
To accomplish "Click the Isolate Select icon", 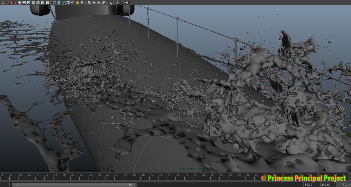I will tap(111, 3).
